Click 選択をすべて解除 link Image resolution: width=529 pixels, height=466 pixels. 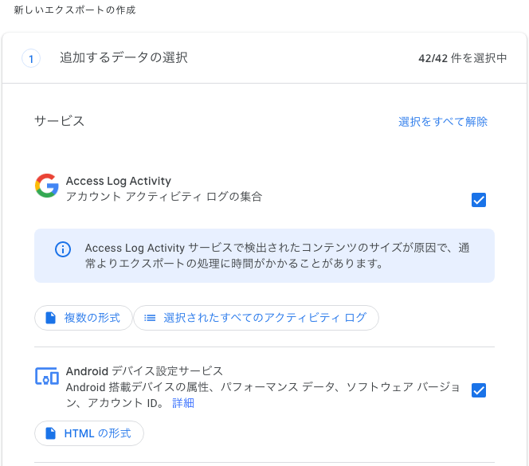pos(443,121)
